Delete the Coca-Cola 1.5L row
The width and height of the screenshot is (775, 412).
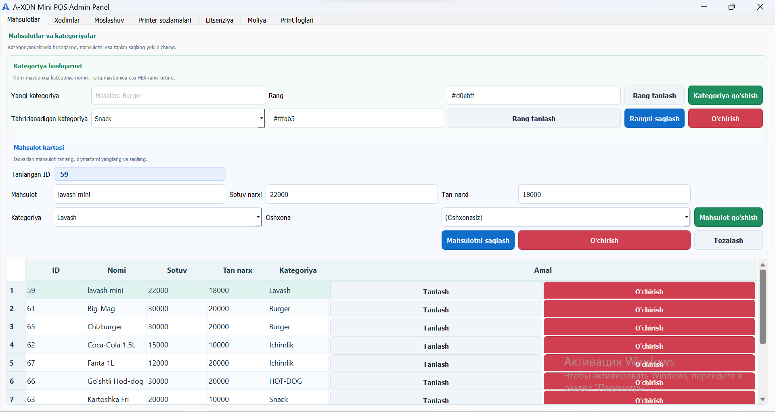pyautogui.click(x=649, y=346)
